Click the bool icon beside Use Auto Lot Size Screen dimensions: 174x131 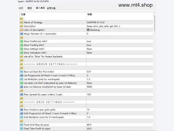(21, 83)
